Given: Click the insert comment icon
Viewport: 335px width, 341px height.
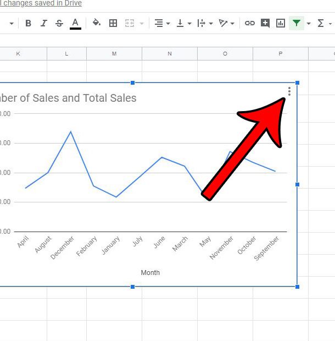Looking at the screenshot, I should [x=265, y=23].
